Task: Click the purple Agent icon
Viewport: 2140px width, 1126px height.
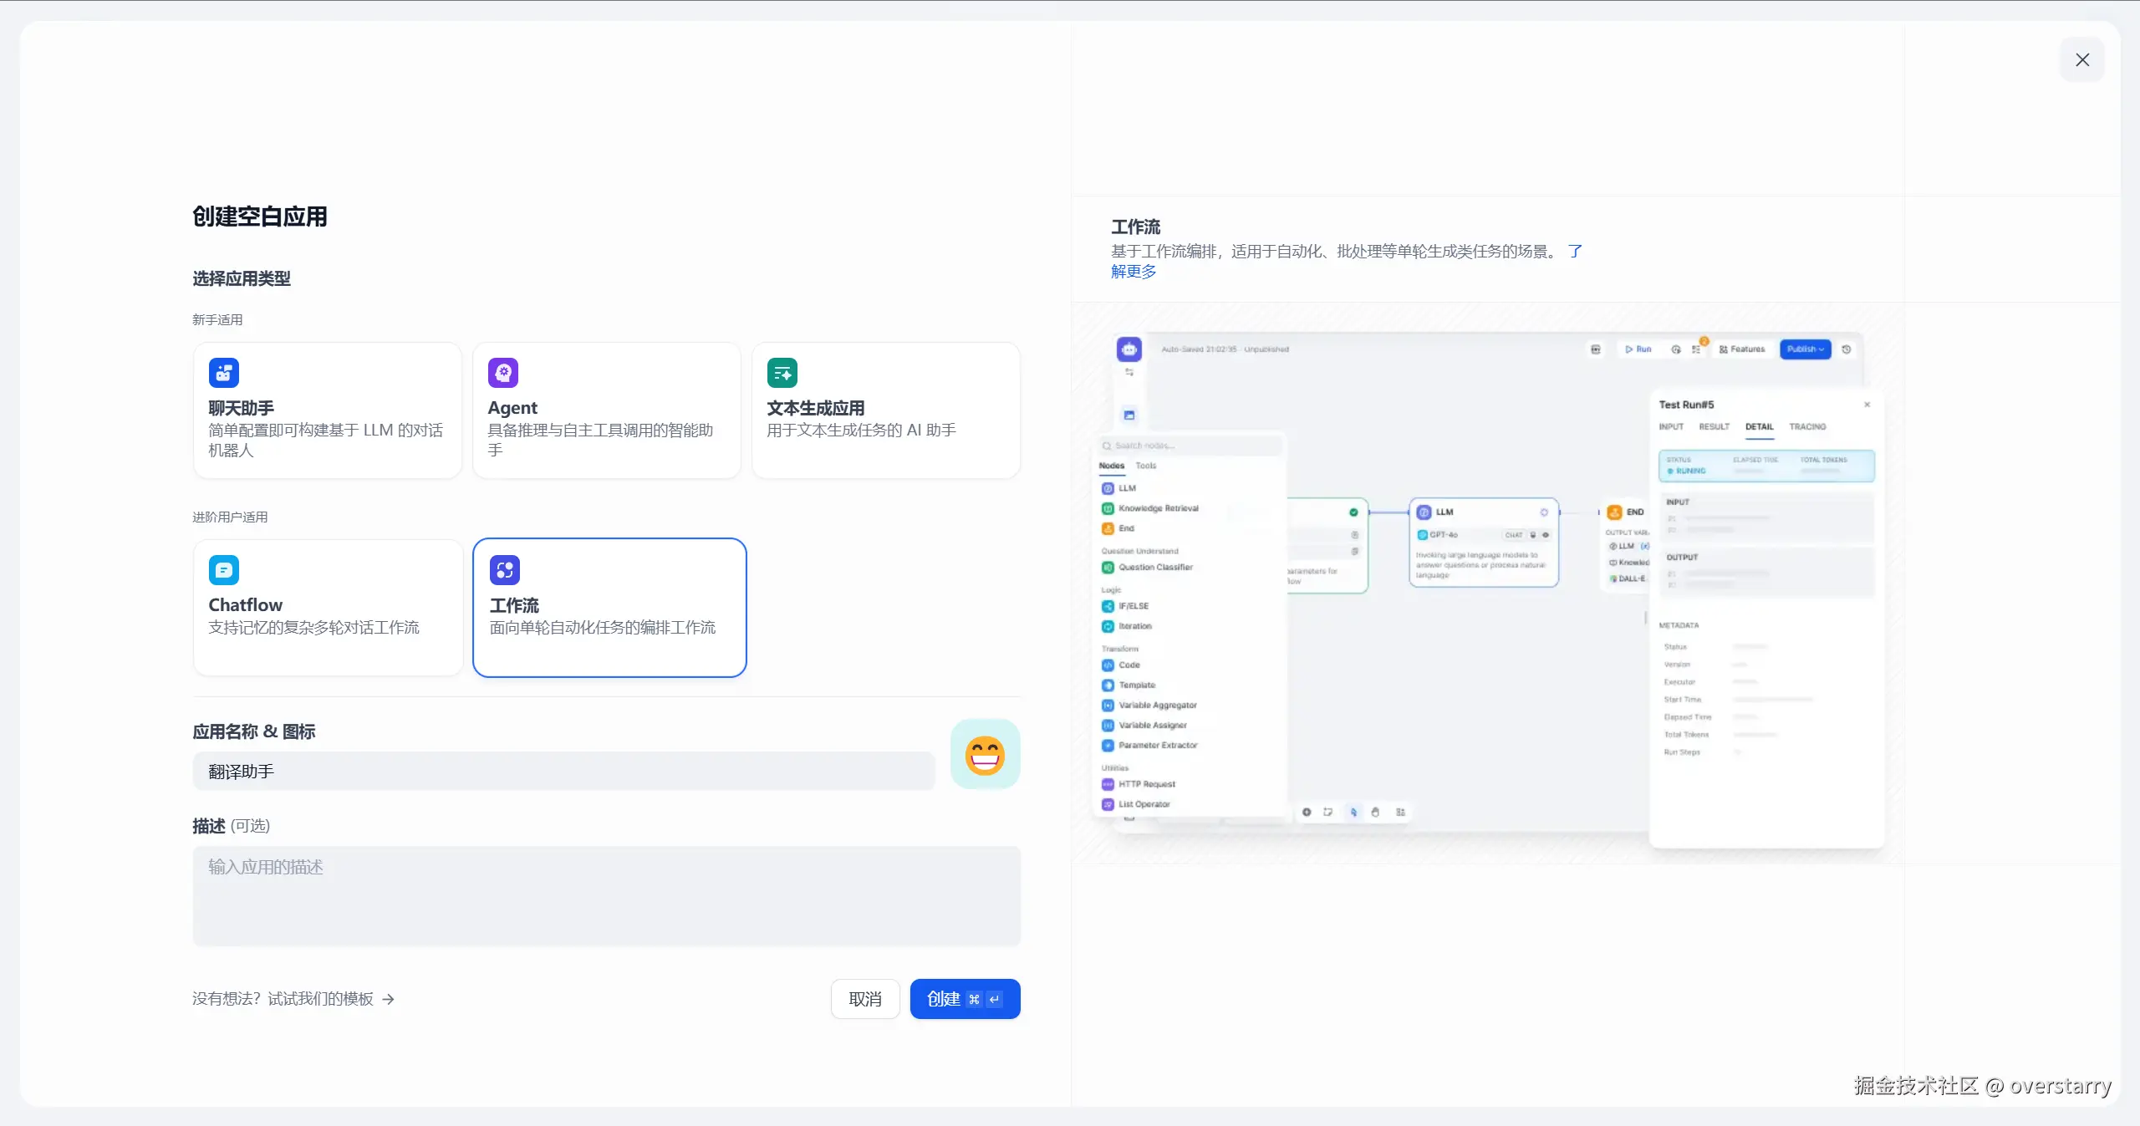Action: point(502,373)
